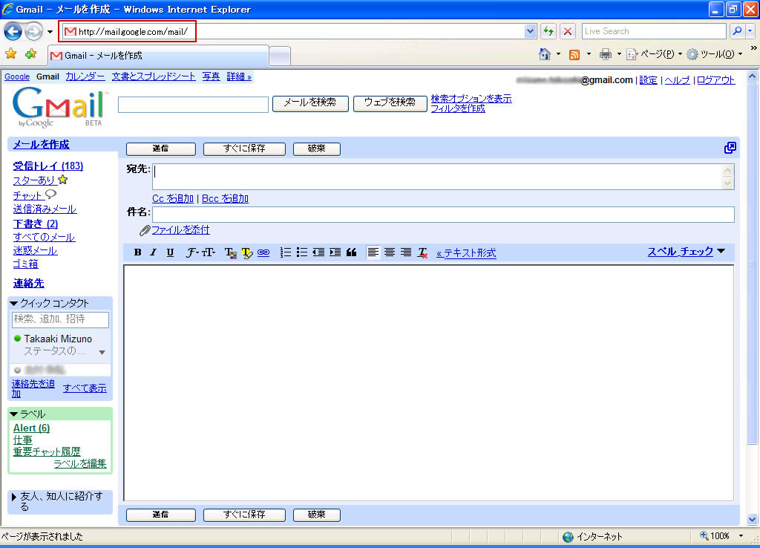Click into the 件名 subject field
This screenshot has width=760, height=548.
pyautogui.click(x=443, y=215)
